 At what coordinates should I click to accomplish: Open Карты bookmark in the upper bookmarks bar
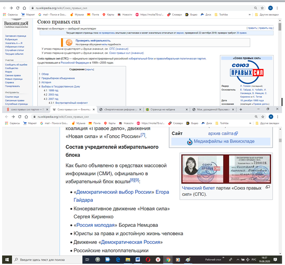108,14
